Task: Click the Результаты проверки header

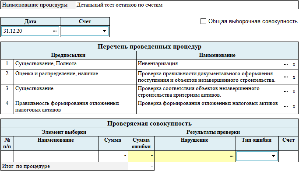Action: click(x=213, y=132)
